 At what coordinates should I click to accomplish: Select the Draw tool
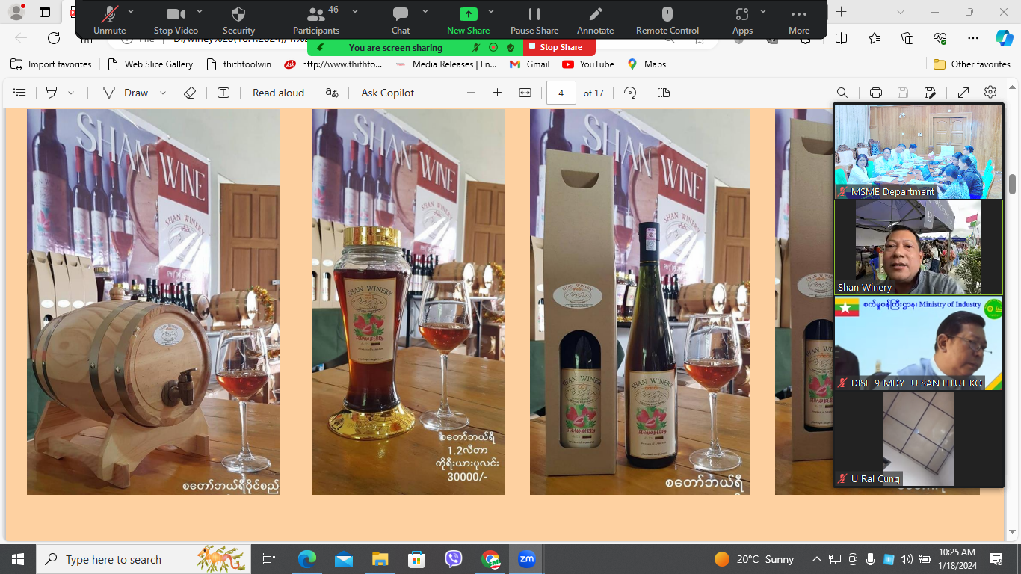pyautogui.click(x=127, y=93)
